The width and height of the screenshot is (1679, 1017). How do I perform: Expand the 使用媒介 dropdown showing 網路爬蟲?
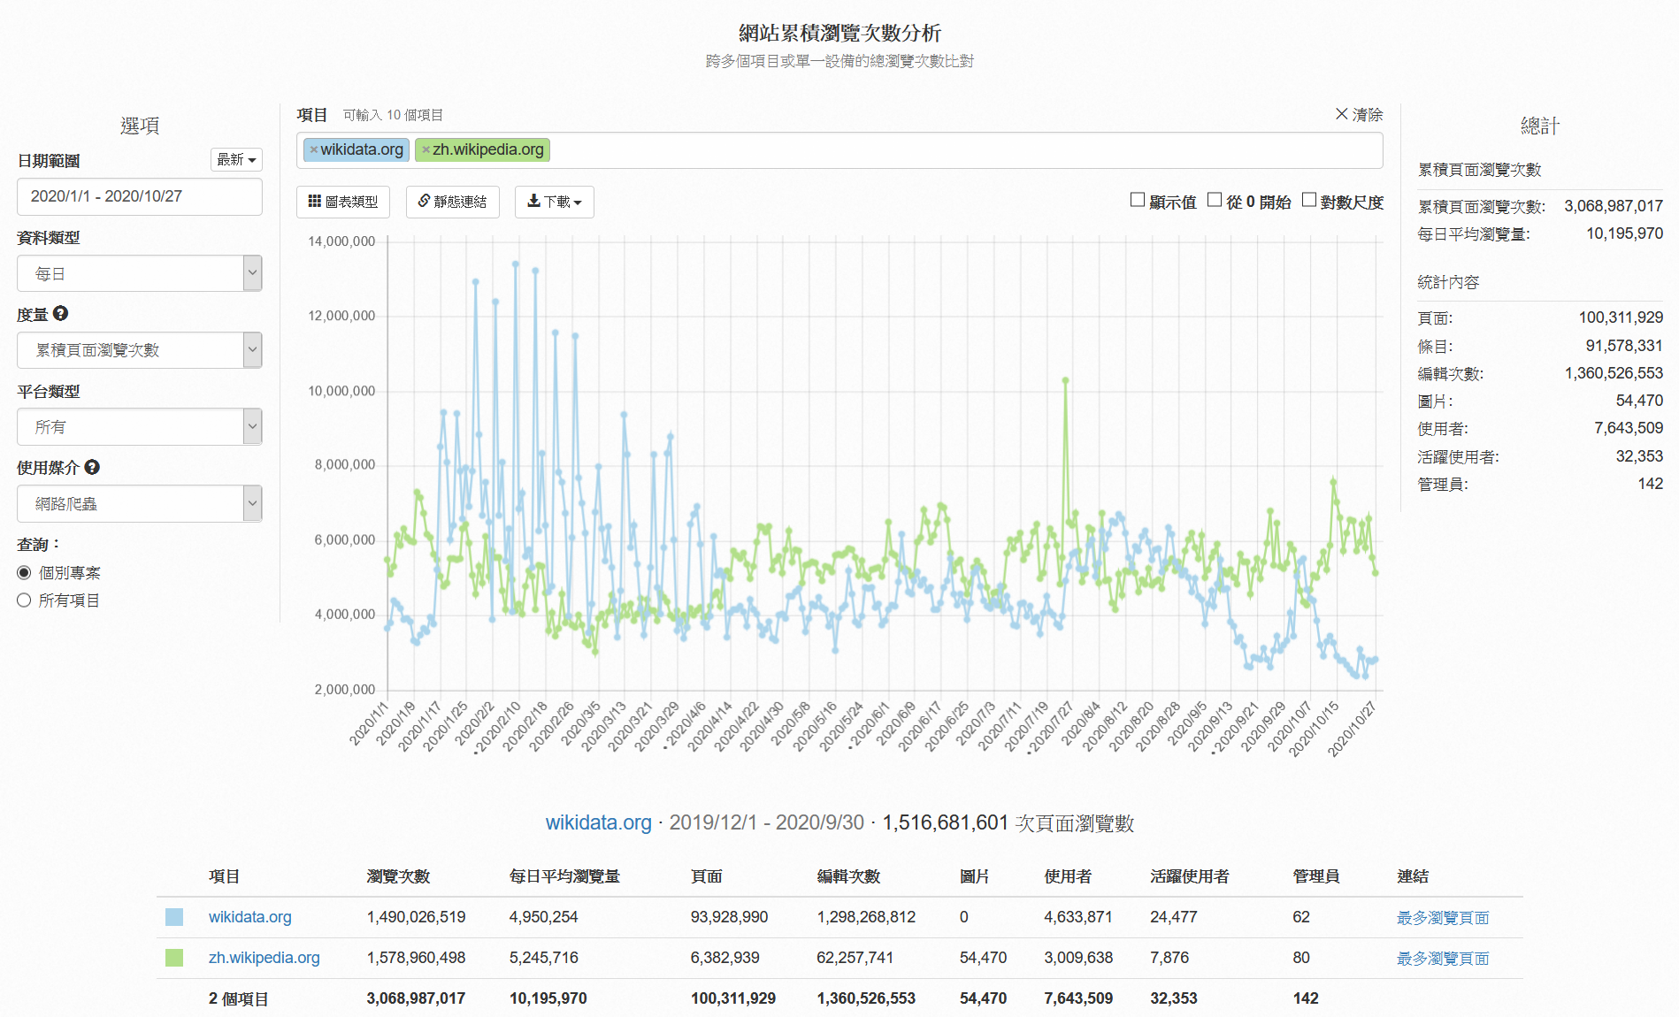point(140,503)
